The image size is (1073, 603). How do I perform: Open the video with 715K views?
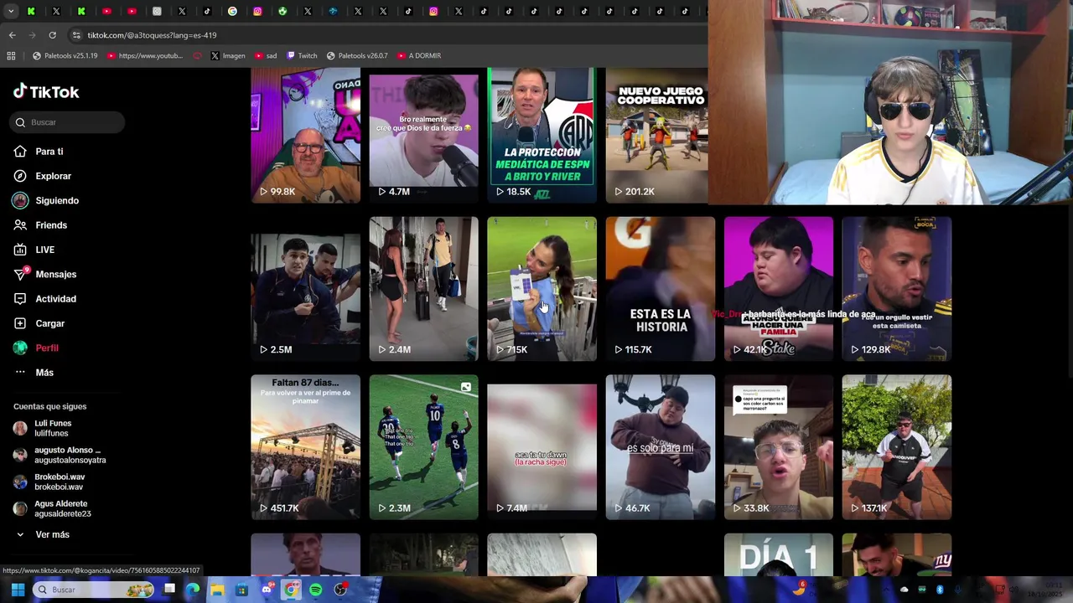[542, 289]
